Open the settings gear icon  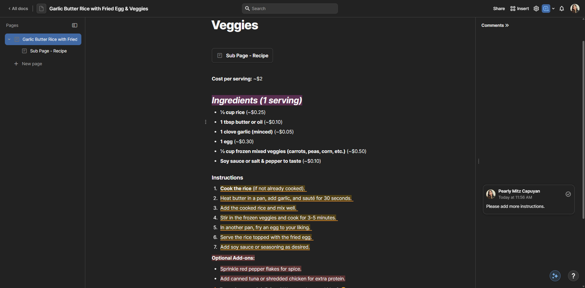pos(536,9)
